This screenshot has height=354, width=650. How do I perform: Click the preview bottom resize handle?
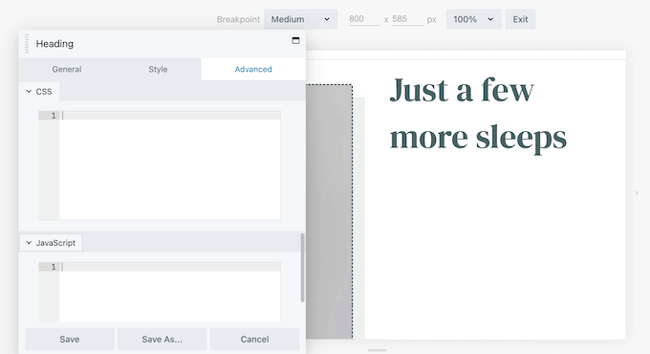coord(377,350)
